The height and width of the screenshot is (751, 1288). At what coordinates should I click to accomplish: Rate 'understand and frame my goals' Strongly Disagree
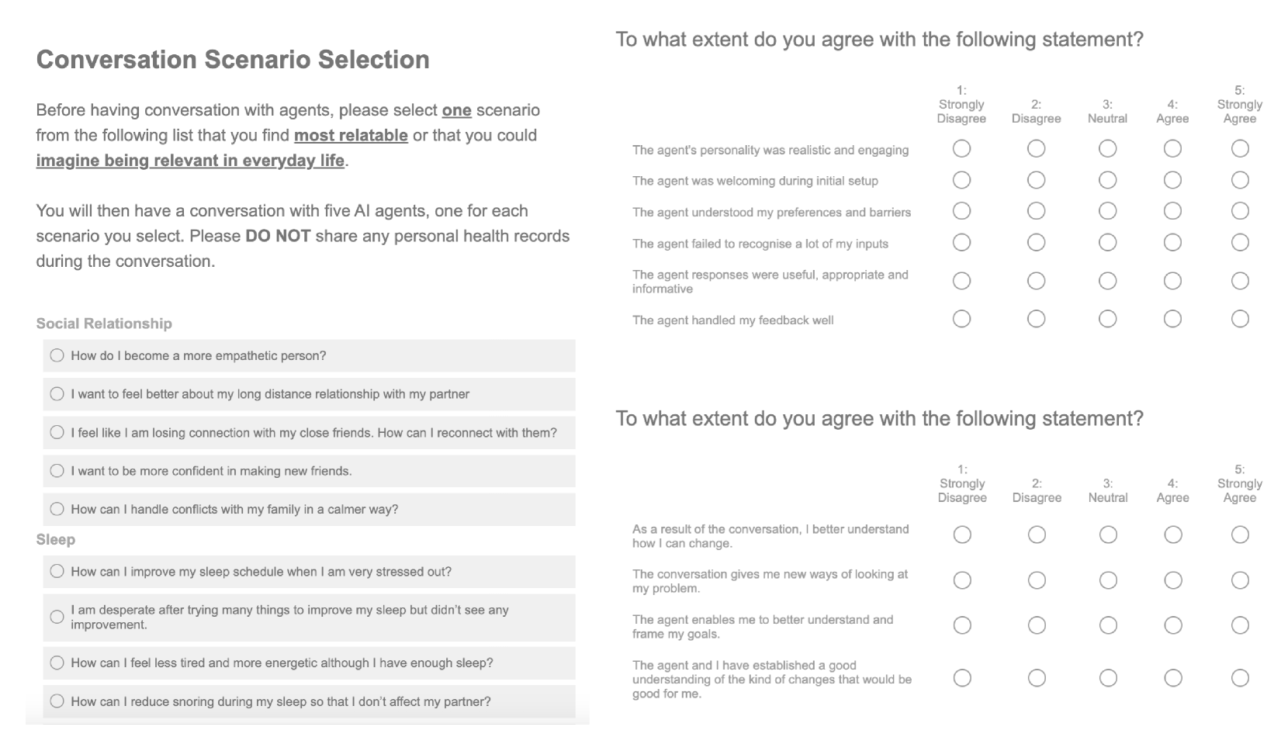click(962, 625)
